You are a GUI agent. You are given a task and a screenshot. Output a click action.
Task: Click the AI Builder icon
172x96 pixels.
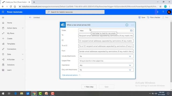(x=3, y=59)
